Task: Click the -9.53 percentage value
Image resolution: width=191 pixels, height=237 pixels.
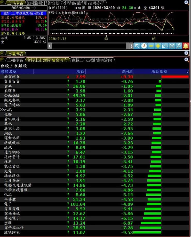Action: click(127, 232)
